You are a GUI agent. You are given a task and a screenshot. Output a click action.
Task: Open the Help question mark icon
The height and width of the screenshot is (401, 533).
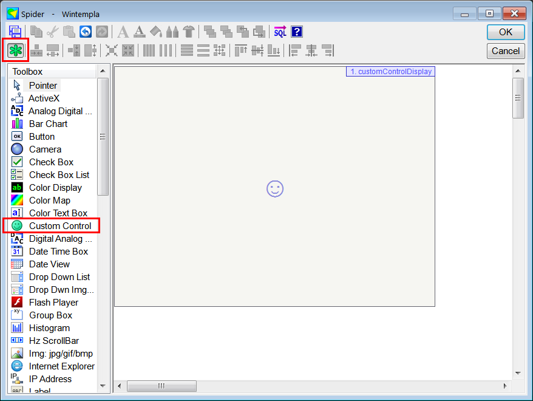pyautogui.click(x=297, y=32)
